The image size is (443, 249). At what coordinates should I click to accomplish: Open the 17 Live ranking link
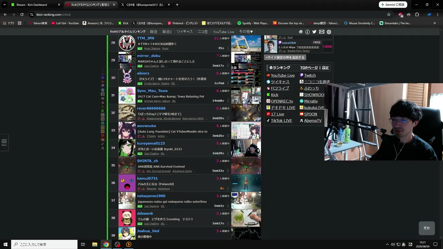277,114
